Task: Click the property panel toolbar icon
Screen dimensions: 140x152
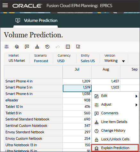Action: pyautogui.click(x=78, y=47)
